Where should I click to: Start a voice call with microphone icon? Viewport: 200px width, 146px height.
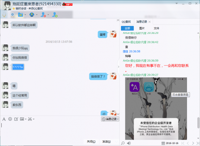pyautogui.click(x=4, y=15)
